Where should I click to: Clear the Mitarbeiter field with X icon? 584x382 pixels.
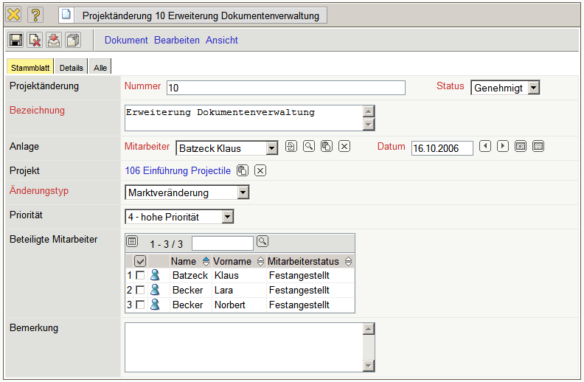[x=344, y=146]
